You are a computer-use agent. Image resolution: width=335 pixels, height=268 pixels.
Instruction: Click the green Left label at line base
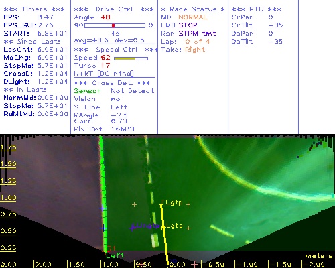pos(115,255)
